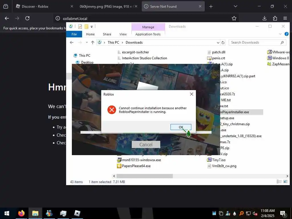
Task: Open the muted volume tray icon
Action: tap(255, 213)
